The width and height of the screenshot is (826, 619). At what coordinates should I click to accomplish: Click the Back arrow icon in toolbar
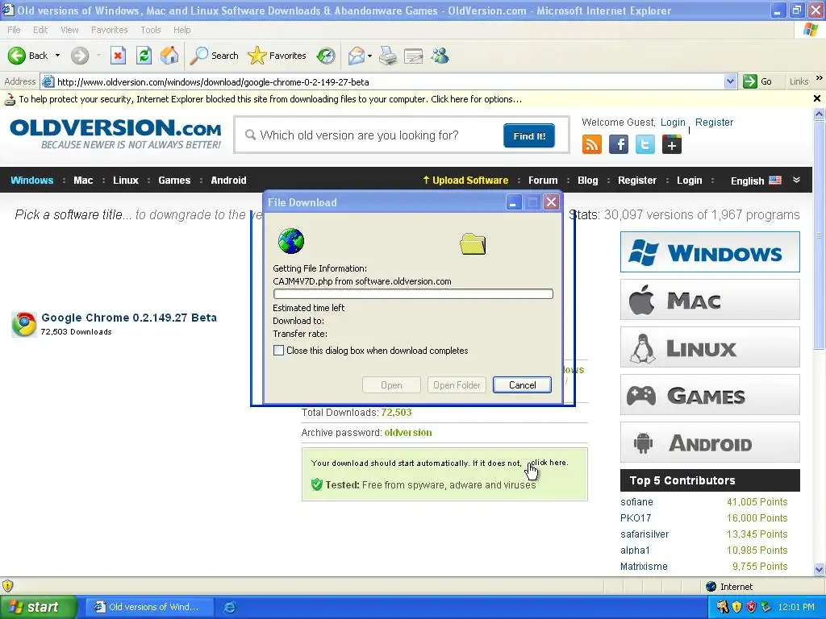tap(16, 56)
